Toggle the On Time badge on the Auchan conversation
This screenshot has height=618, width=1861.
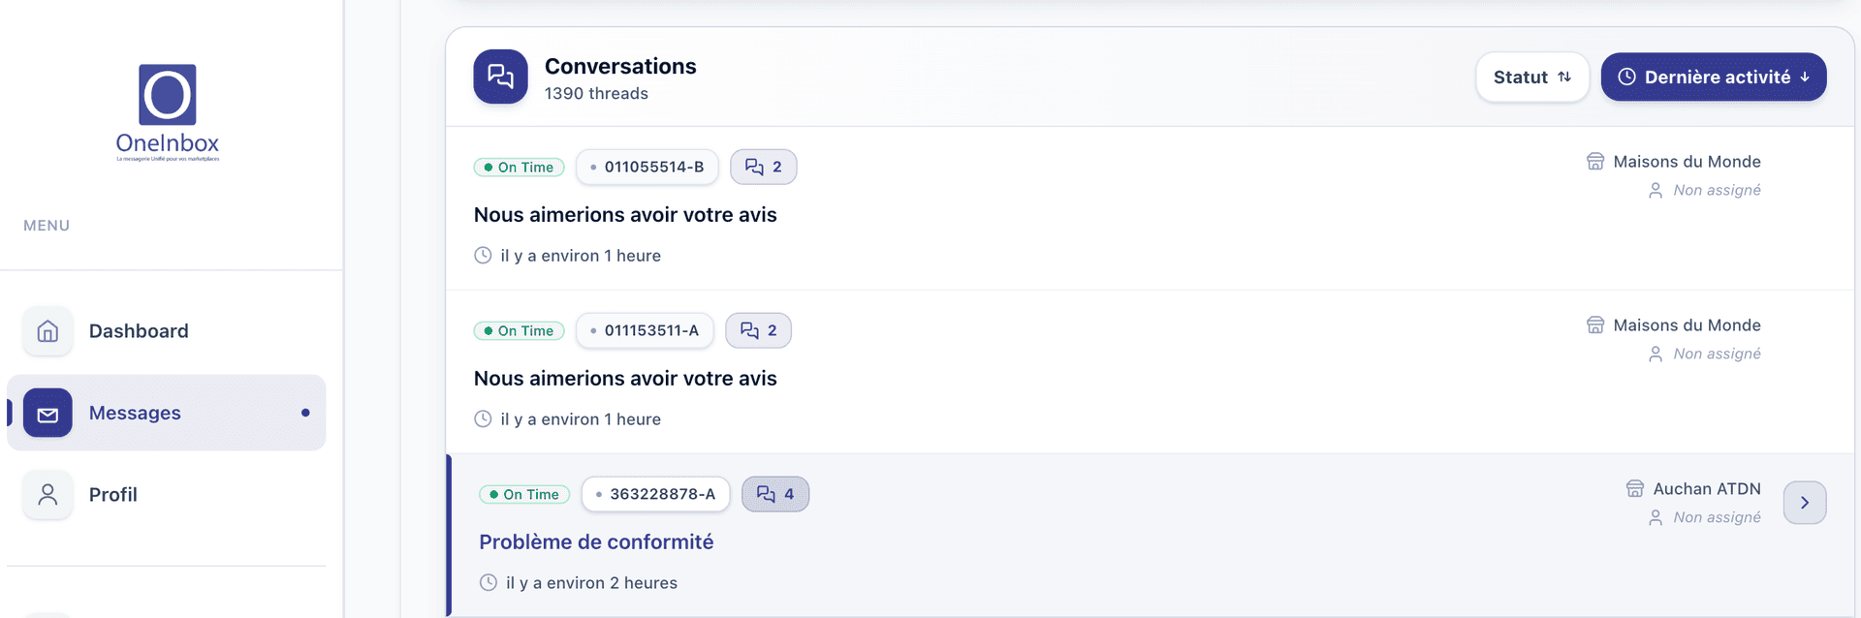point(524,494)
